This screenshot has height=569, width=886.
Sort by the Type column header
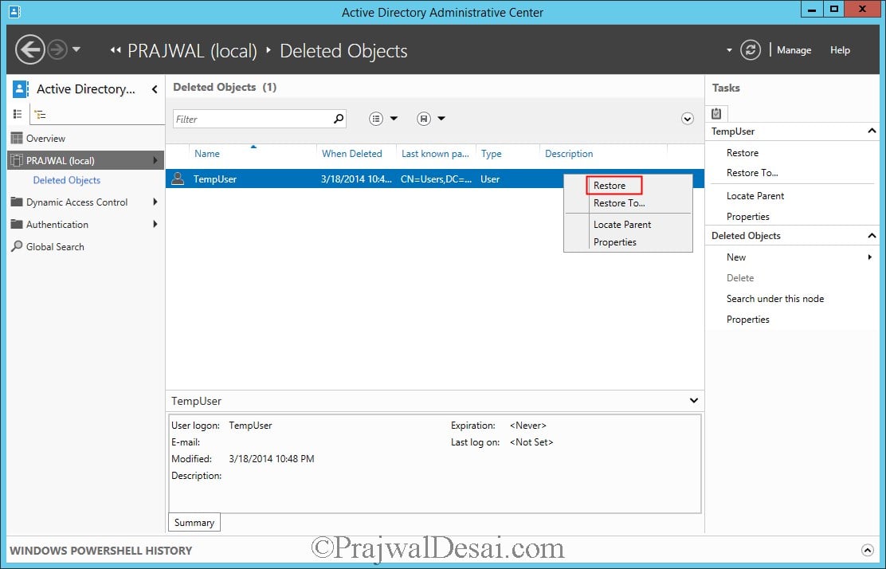(x=491, y=154)
